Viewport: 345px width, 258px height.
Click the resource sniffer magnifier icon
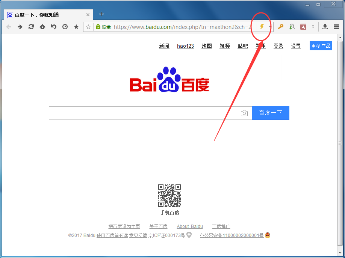tap(292, 27)
